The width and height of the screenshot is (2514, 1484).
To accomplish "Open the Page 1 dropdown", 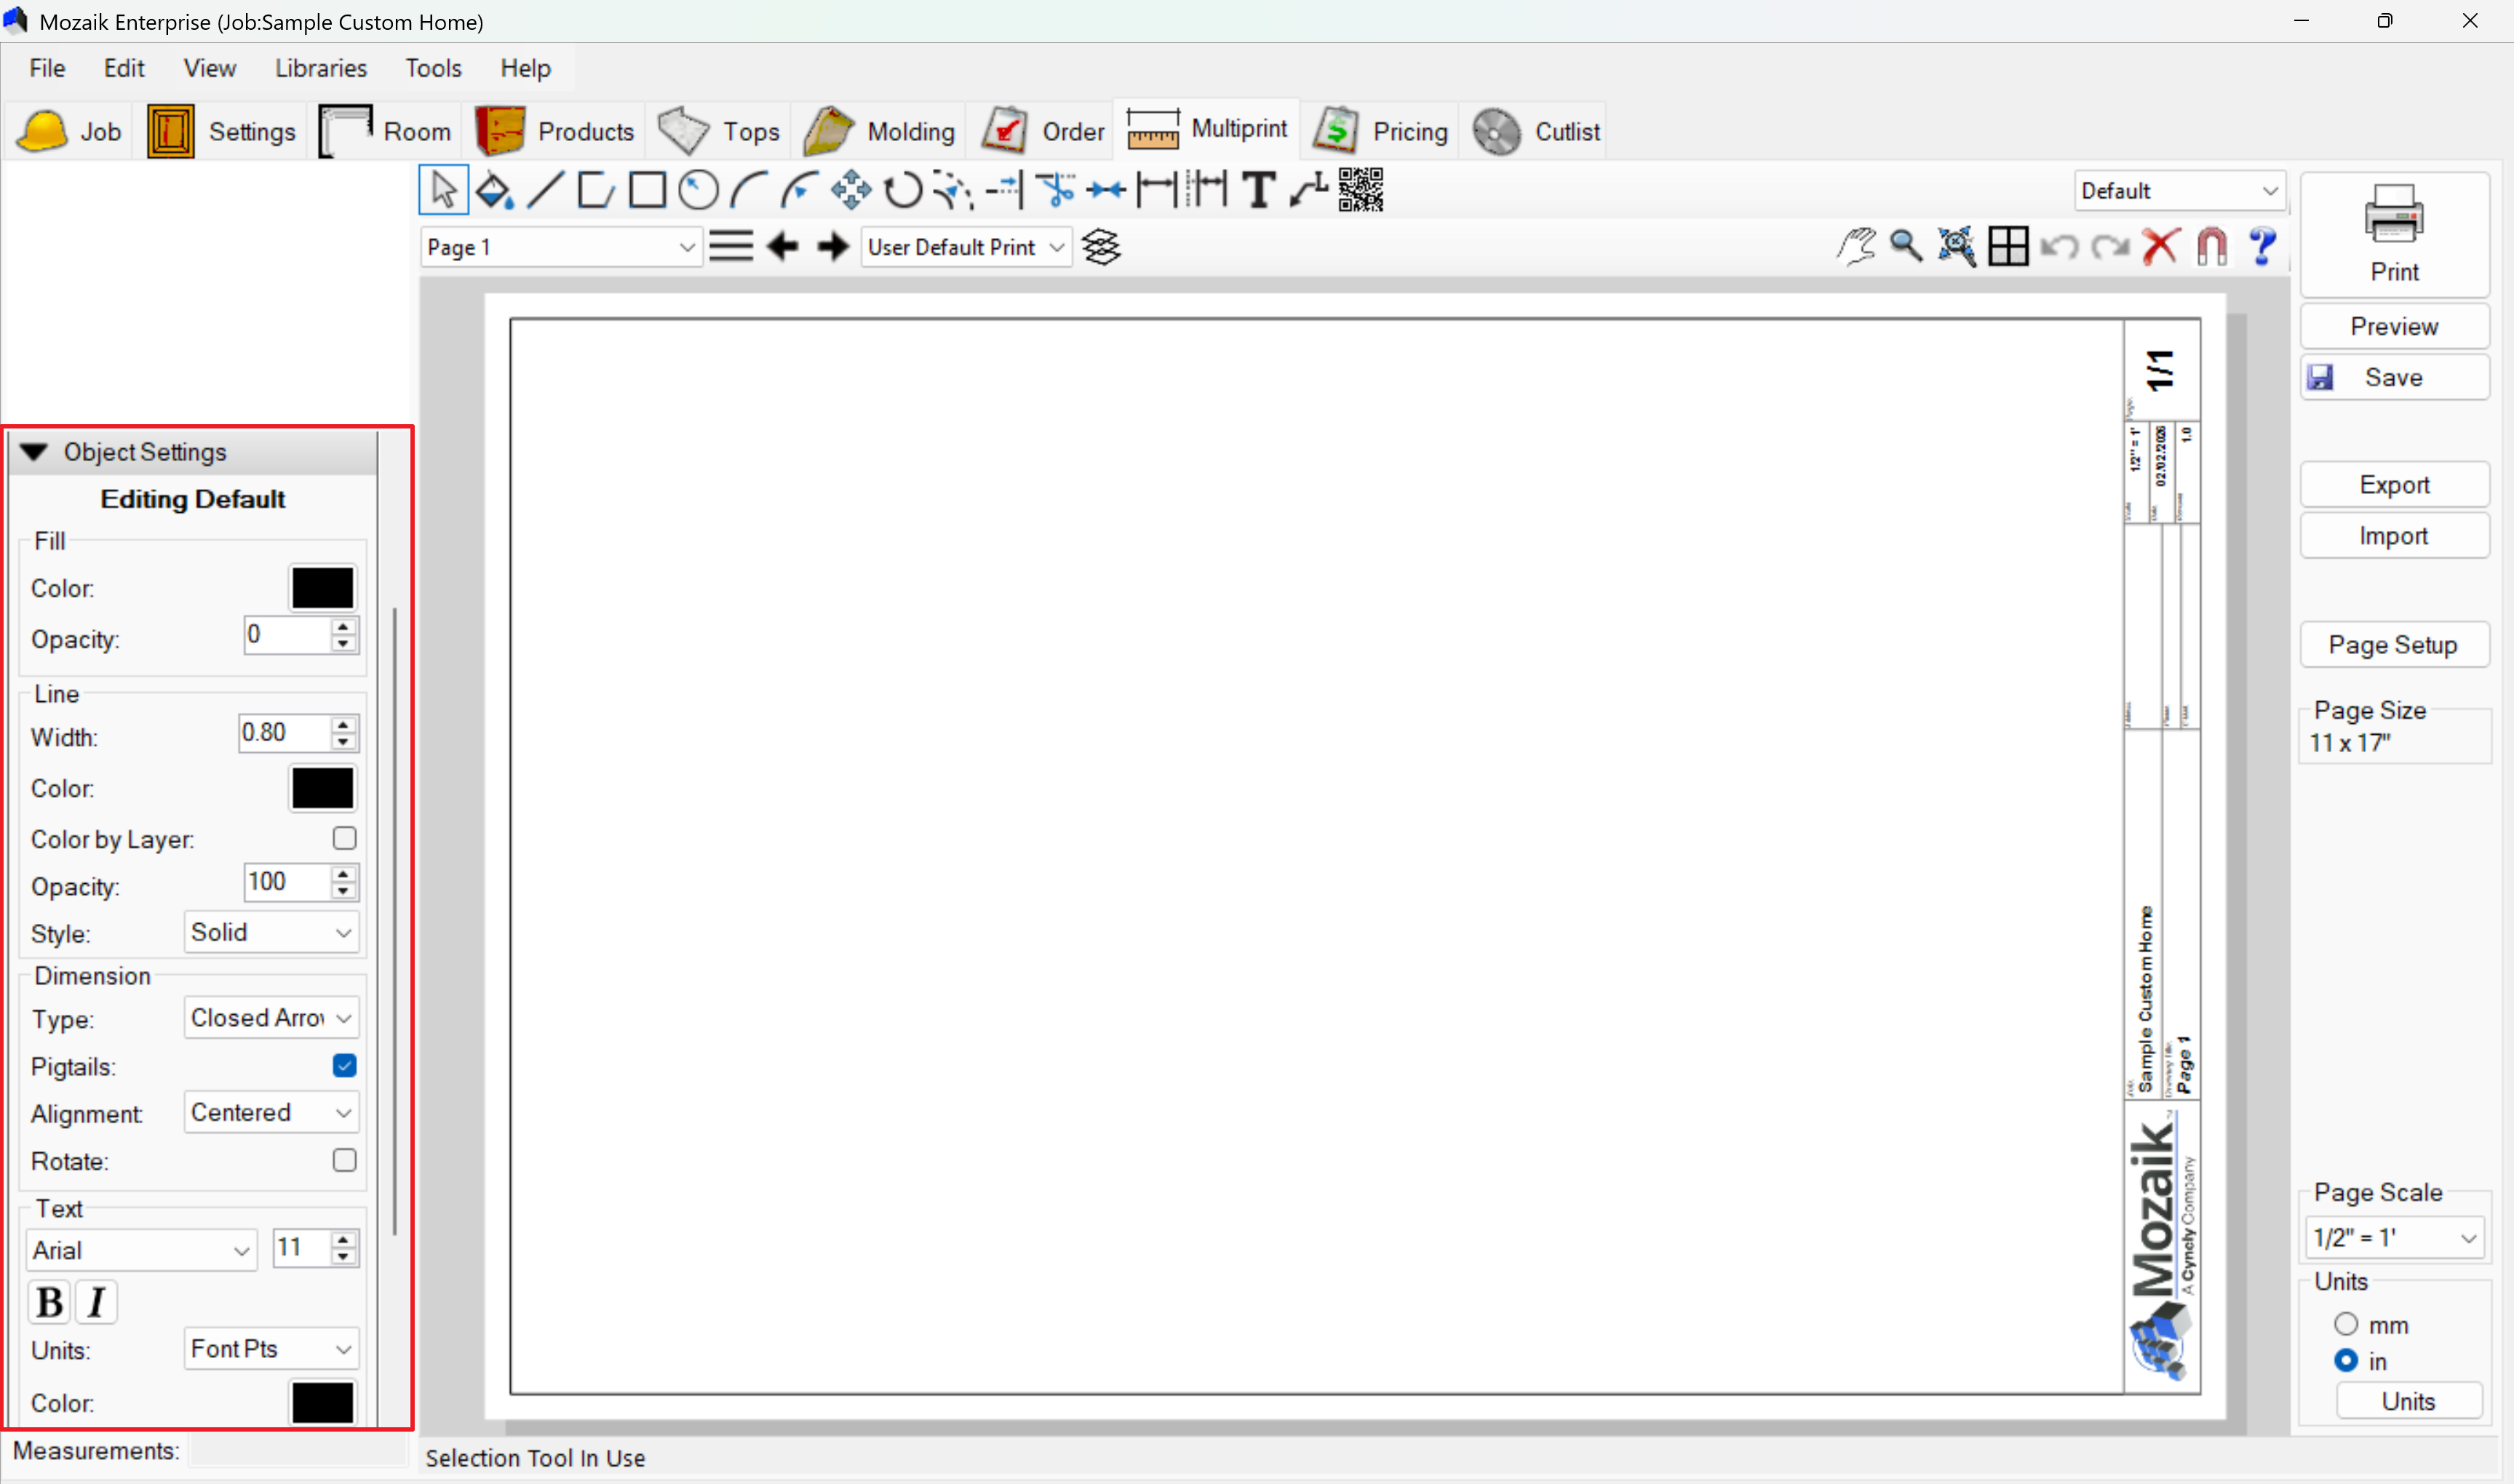I will click(x=560, y=247).
